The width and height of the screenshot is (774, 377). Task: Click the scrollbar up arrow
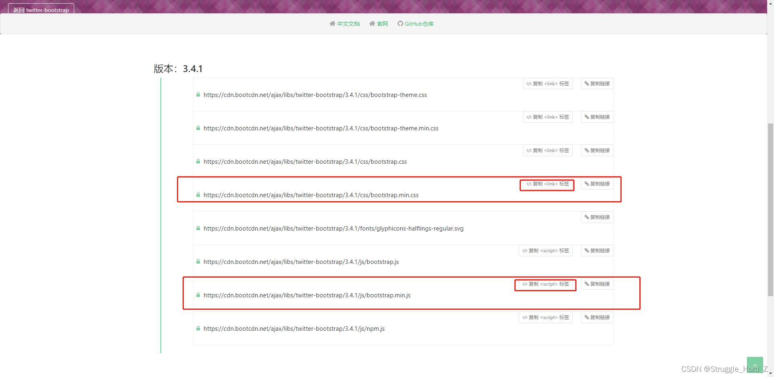click(x=770, y=3)
